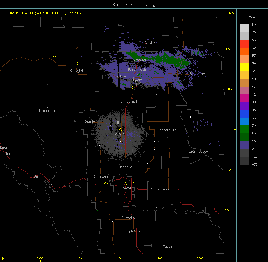Click the Base_Reflectivity title

(134, 5)
